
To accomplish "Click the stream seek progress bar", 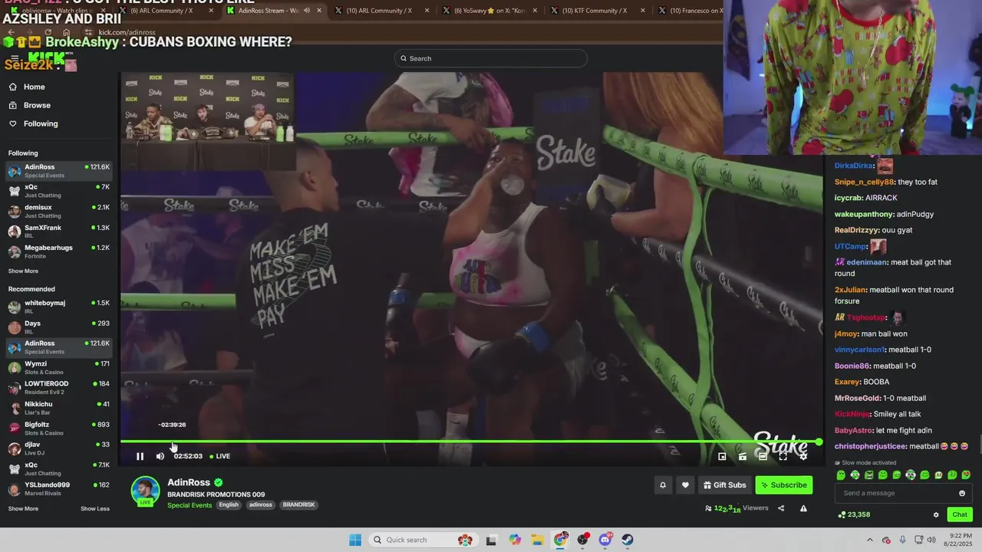I will [x=471, y=442].
